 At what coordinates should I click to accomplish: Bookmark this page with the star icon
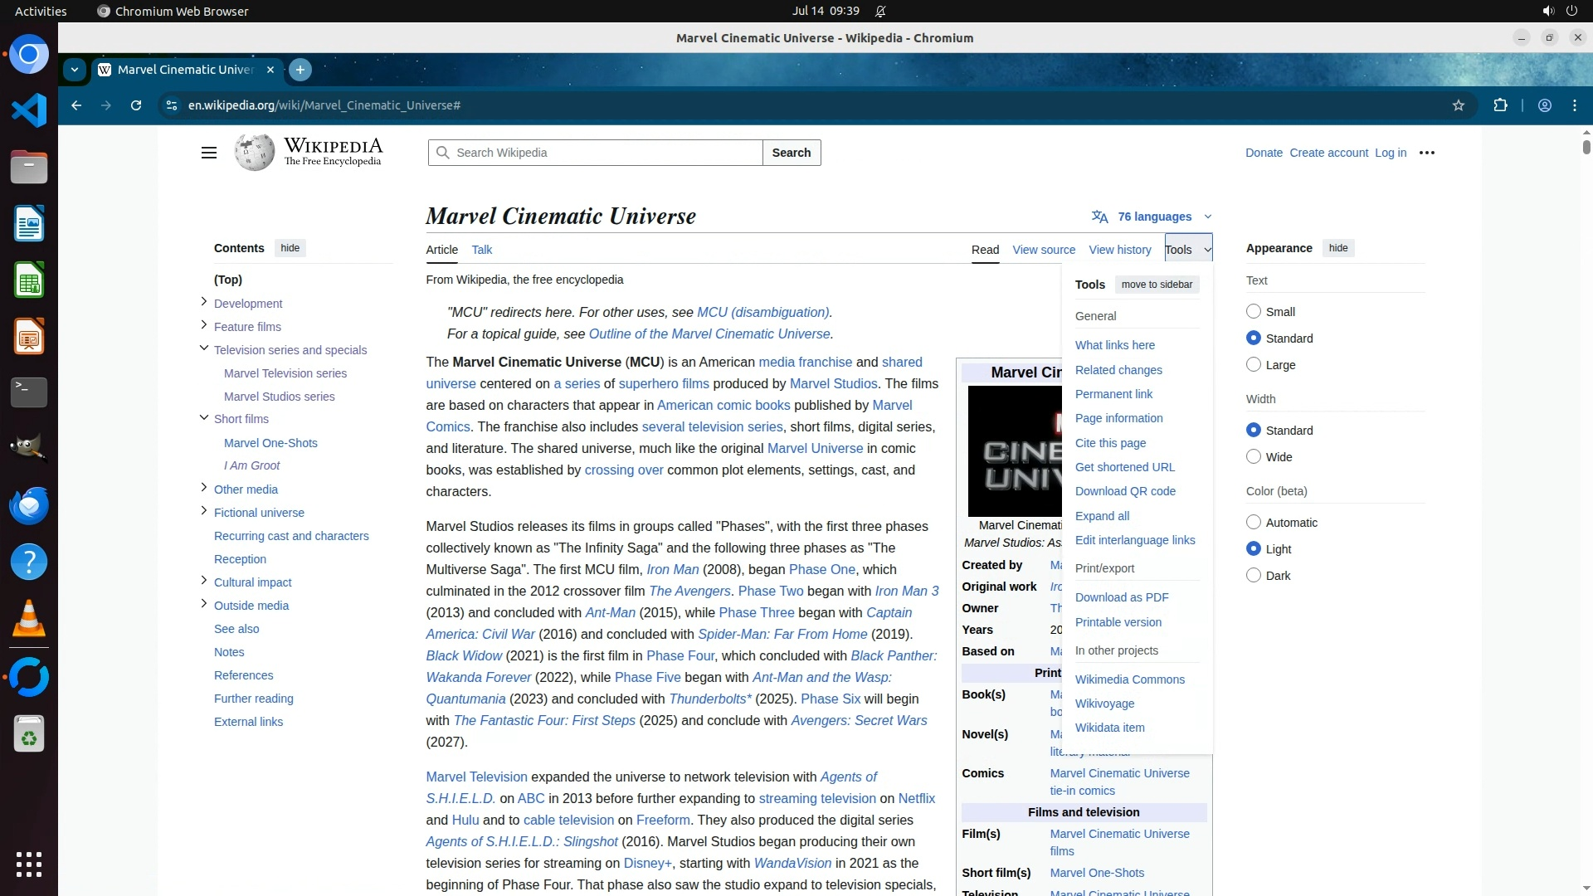click(x=1459, y=105)
